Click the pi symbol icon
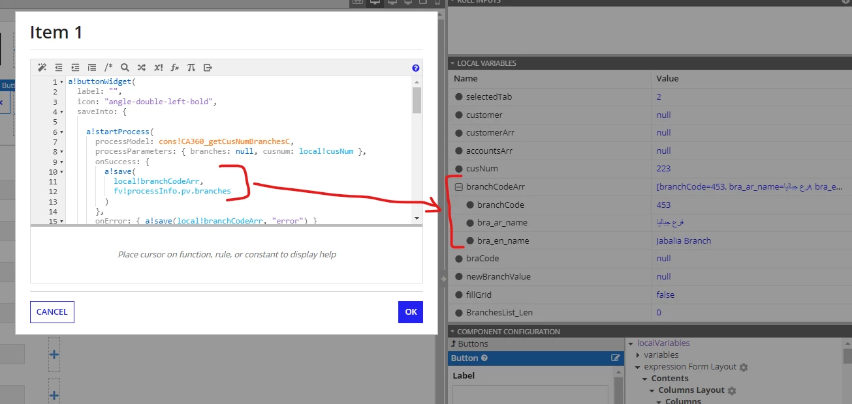Image resolution: width=852 pixels, height=404 pixels. (191, 67)
